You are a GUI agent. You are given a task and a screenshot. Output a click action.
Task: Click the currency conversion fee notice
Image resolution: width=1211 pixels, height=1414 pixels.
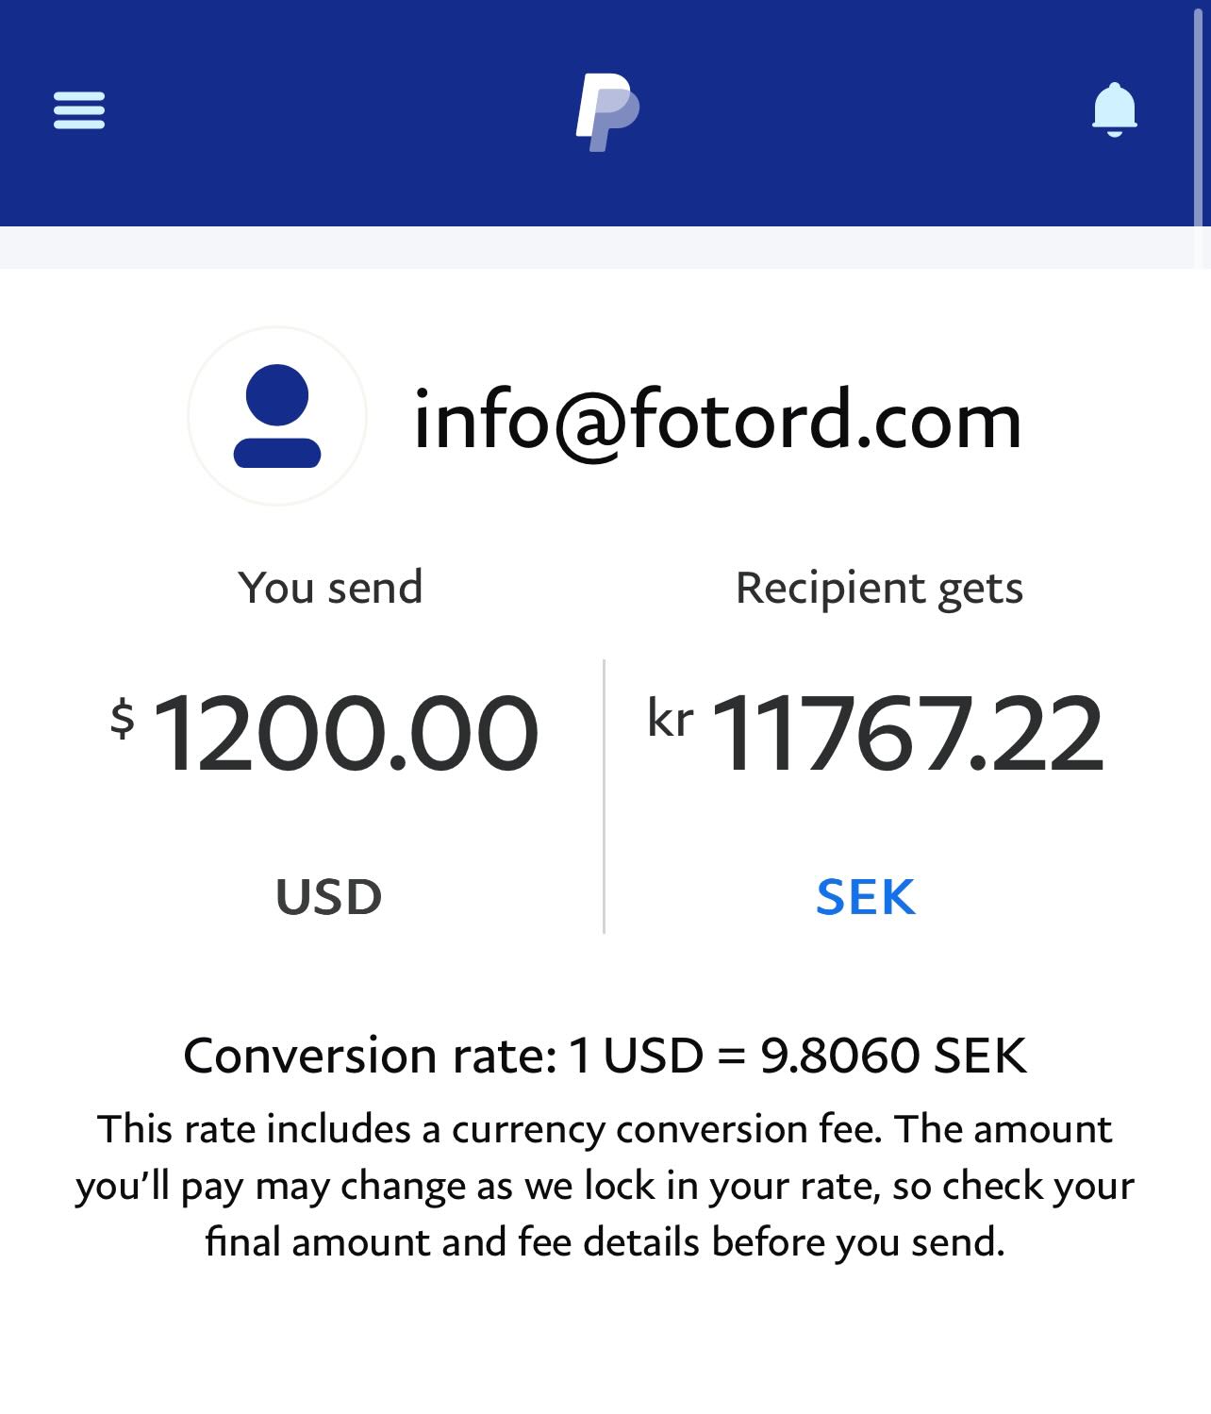[605, 1185]
